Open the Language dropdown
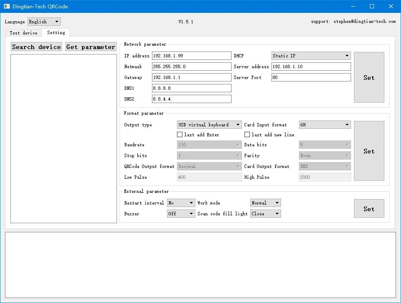Image resolution: width=401 pixels, height=303 pixels. click(x=44, y=22)
